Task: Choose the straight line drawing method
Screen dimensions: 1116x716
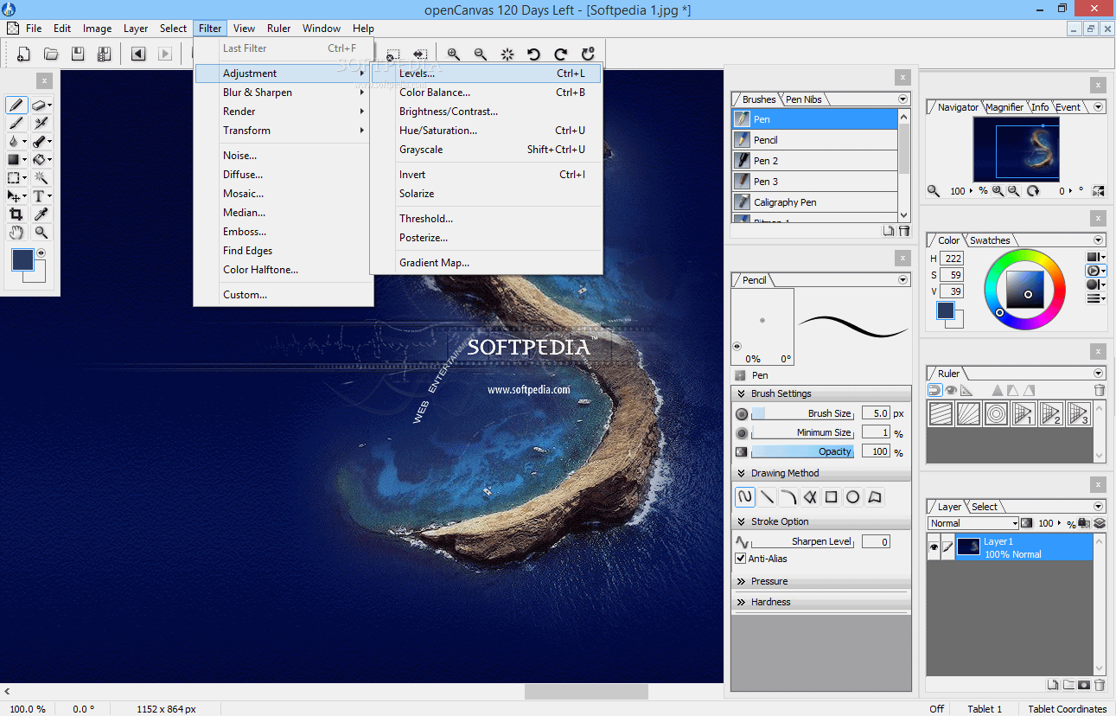Action: point(767,497)
